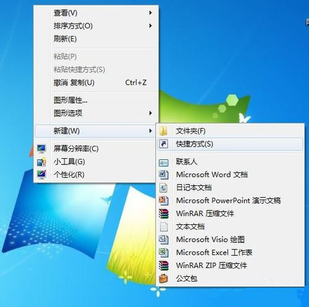The image size is (309, 307).
Task: Click the folder icon beside 文件夹(F)
Action: (163, 131)
